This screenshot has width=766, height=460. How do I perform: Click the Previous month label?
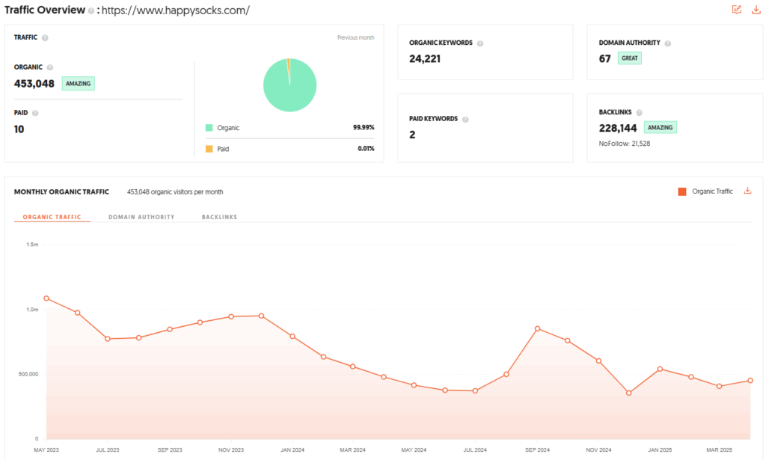click(x=355, y=37)
